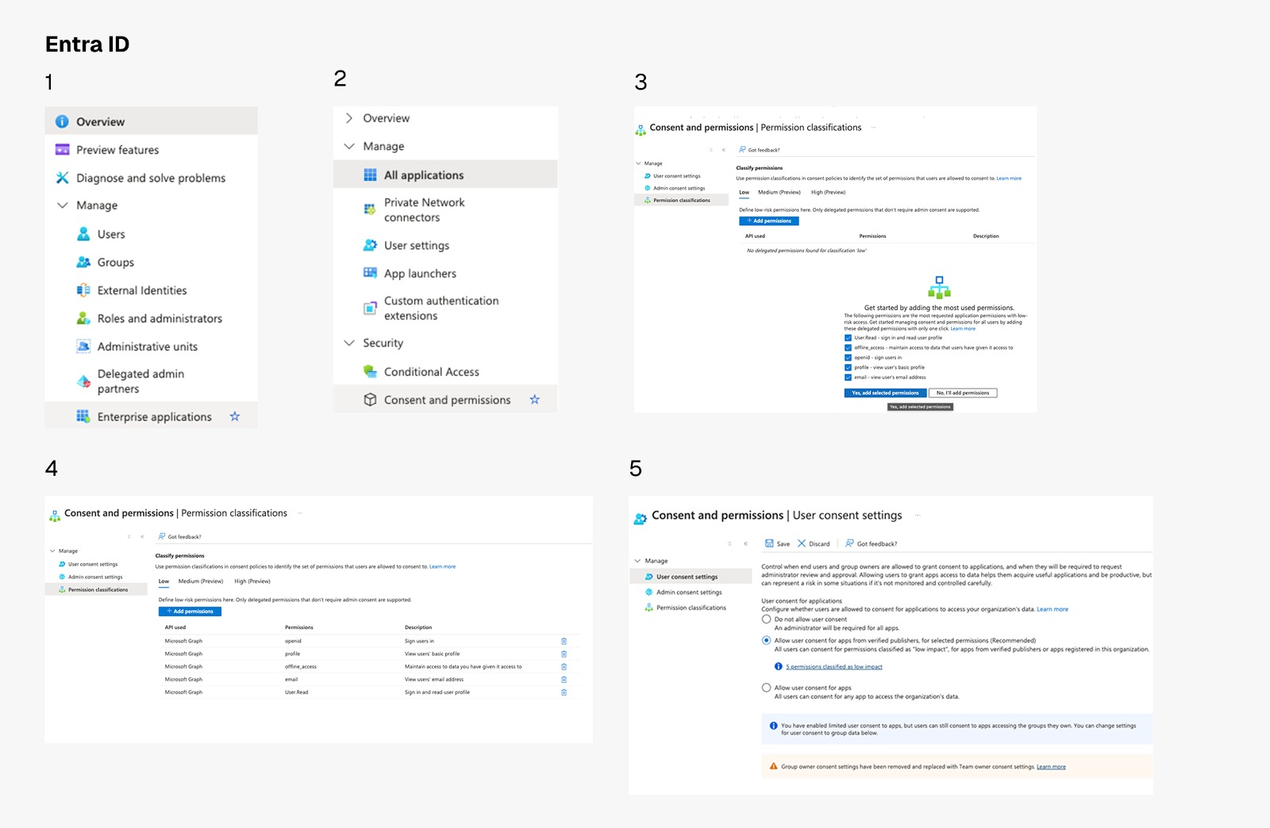The height and width of the screenshot is (828, 1270).
Task: Collapse Manage chevron in panel 3 sidebar
Action: (638, 163)
